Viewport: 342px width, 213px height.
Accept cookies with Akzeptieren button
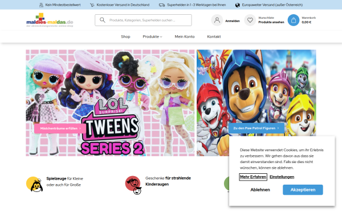(303, 190)
